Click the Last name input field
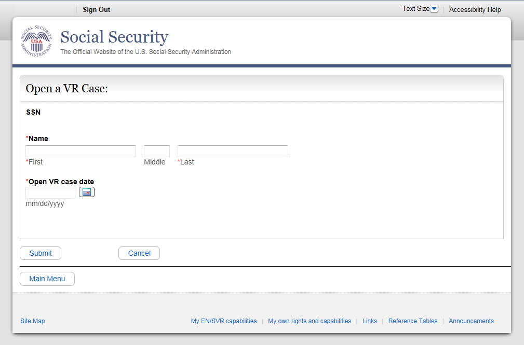This screenshot has height=345, width=524. pyautogui.click(x=233, y=151)
